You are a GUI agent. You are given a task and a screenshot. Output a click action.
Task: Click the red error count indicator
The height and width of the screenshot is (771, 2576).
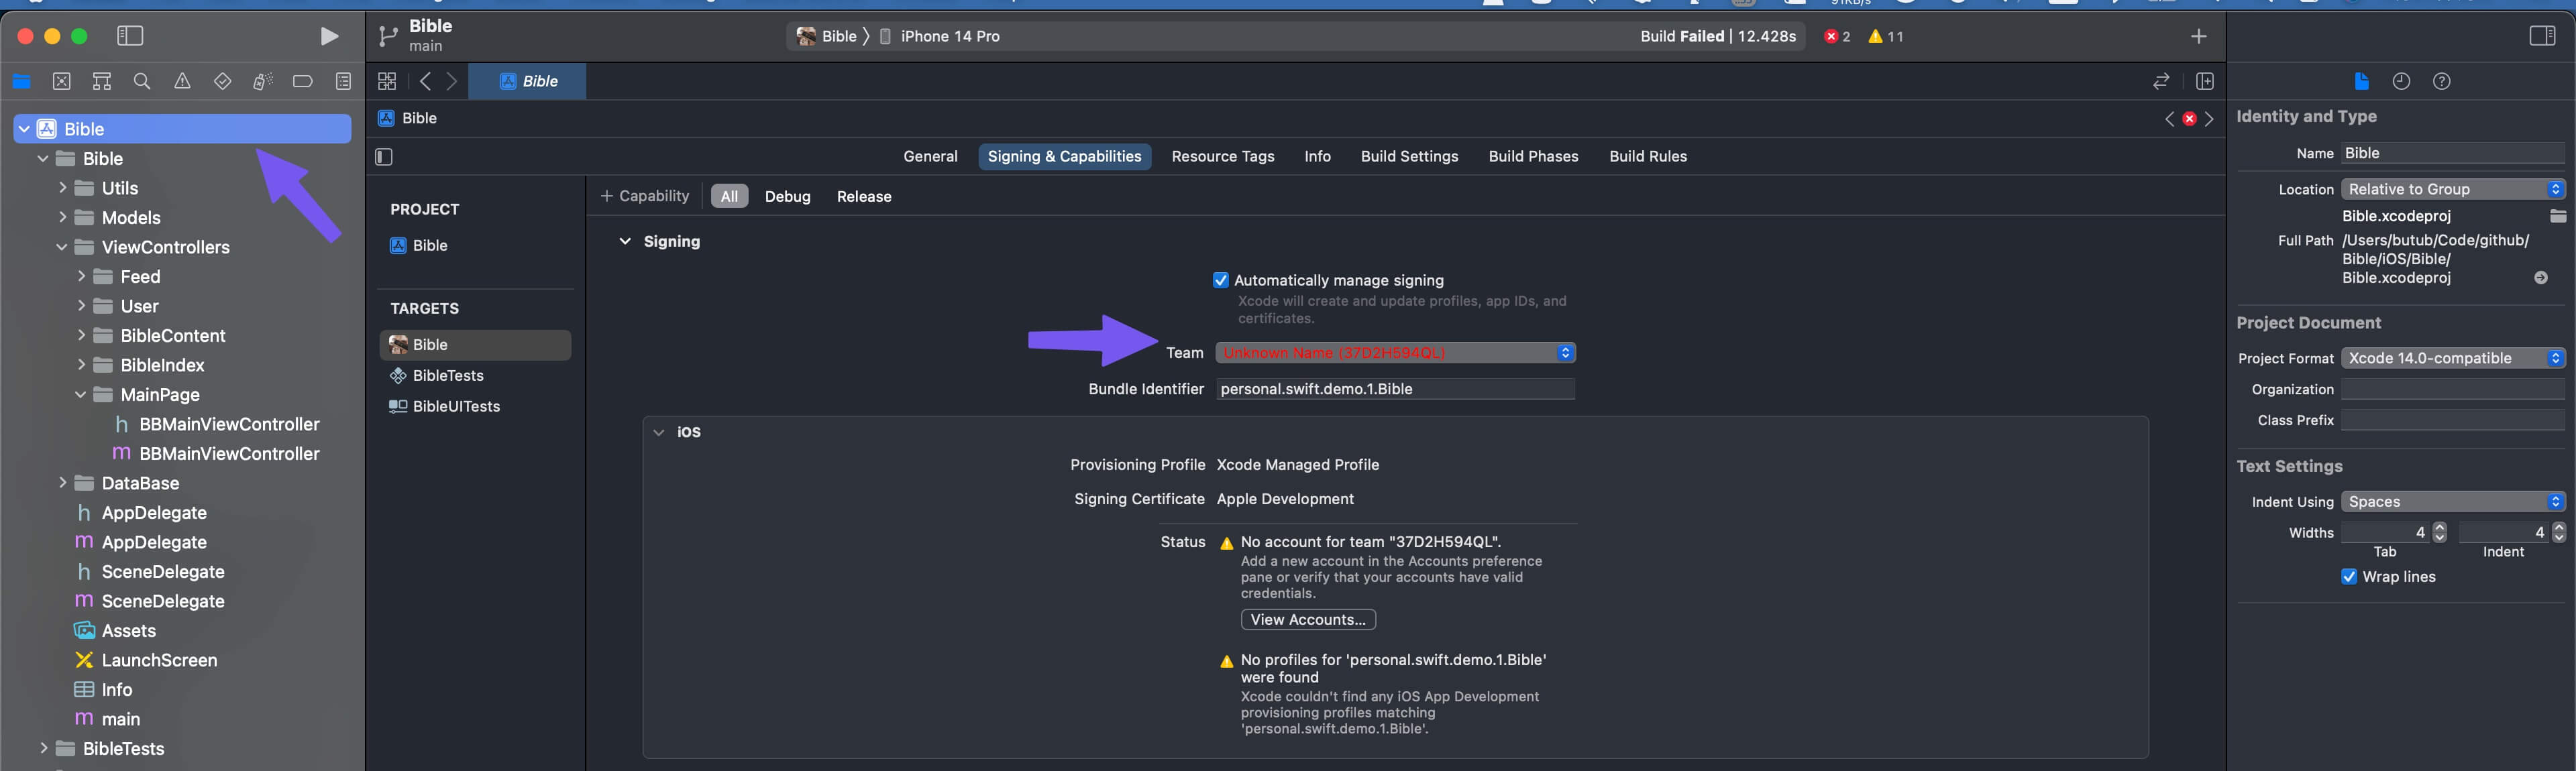[x=1837, y=36]
